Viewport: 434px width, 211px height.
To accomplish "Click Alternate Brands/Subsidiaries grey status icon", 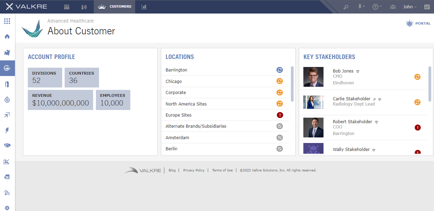I will 280,126.
